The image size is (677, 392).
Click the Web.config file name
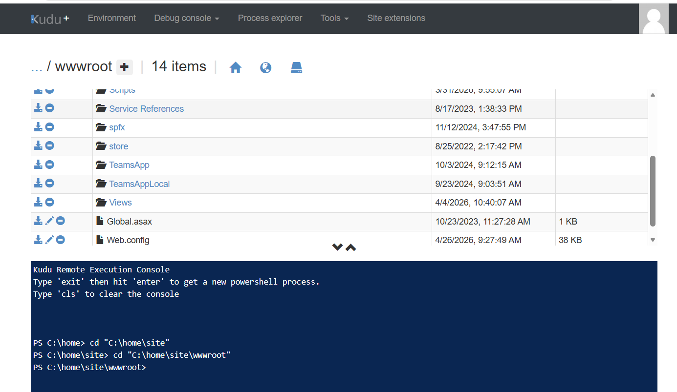(x=128, y=240)
